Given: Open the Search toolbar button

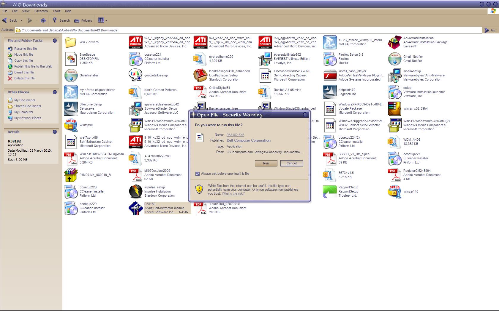Looking at the screenshot, I should coord(61,20).
